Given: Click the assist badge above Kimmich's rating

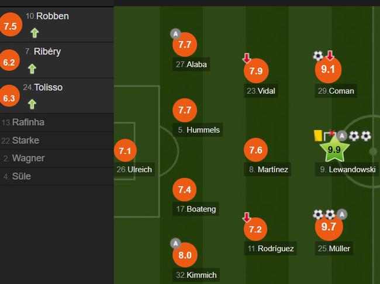Looking at the screenshot, I should pos(175,244).
